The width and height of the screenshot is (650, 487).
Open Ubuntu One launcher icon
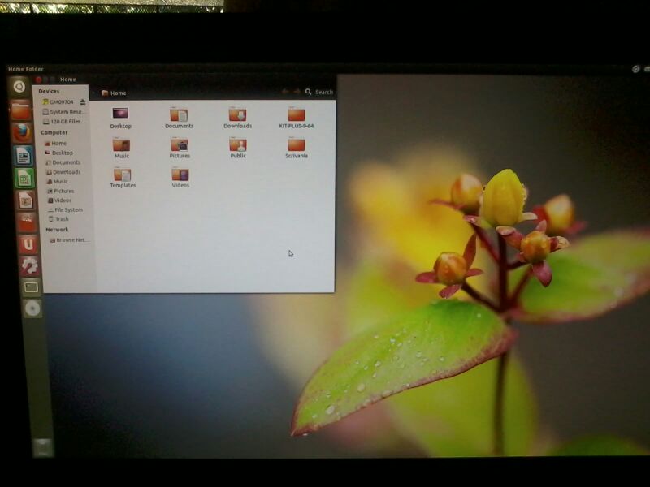(x=28, y=244)
